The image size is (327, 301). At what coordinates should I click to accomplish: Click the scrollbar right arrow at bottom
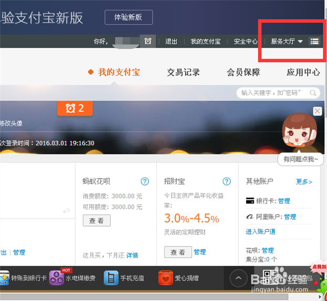320,296
